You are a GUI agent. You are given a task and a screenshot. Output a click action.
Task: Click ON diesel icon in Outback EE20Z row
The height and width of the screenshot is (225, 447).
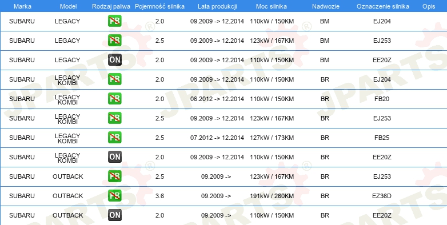coord(114,215)
